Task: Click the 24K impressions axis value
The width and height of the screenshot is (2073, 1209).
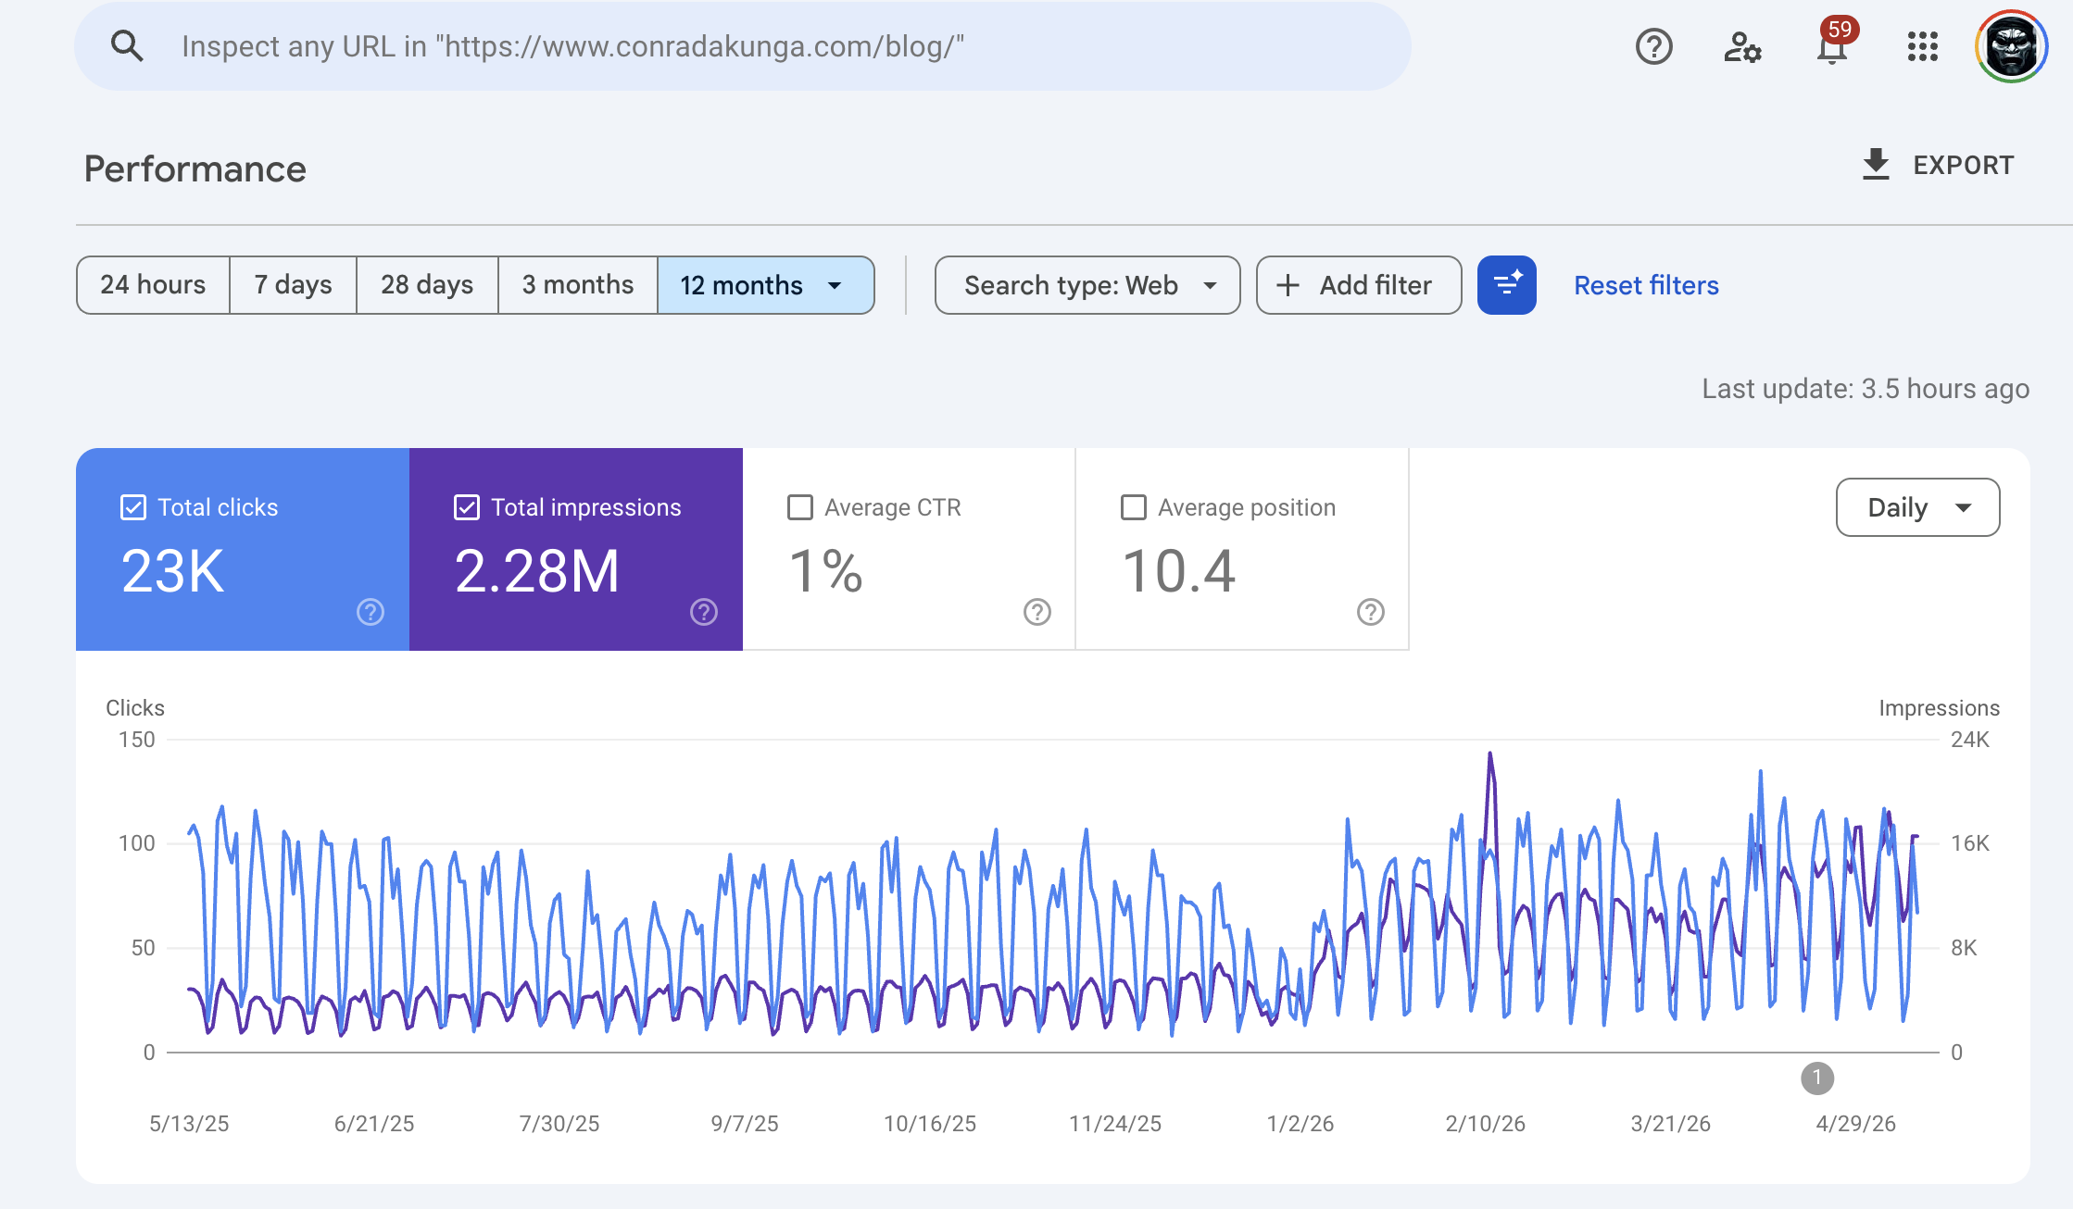Action: pos(1970,740)
